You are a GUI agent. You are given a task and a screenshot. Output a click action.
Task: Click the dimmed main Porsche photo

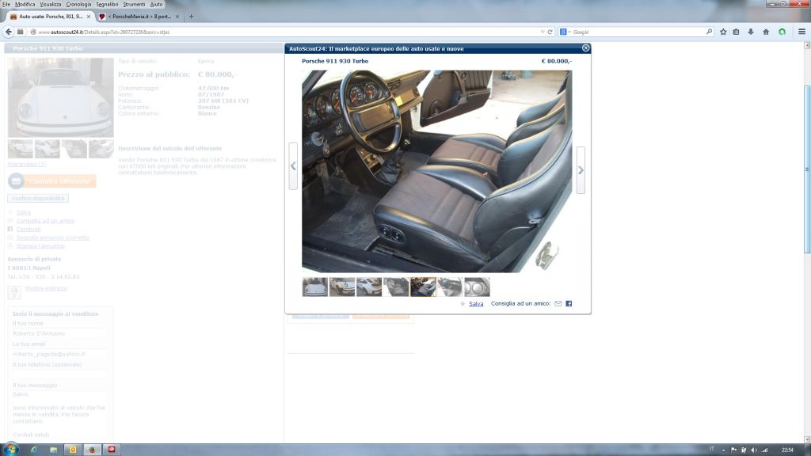[x=60, y=97]
